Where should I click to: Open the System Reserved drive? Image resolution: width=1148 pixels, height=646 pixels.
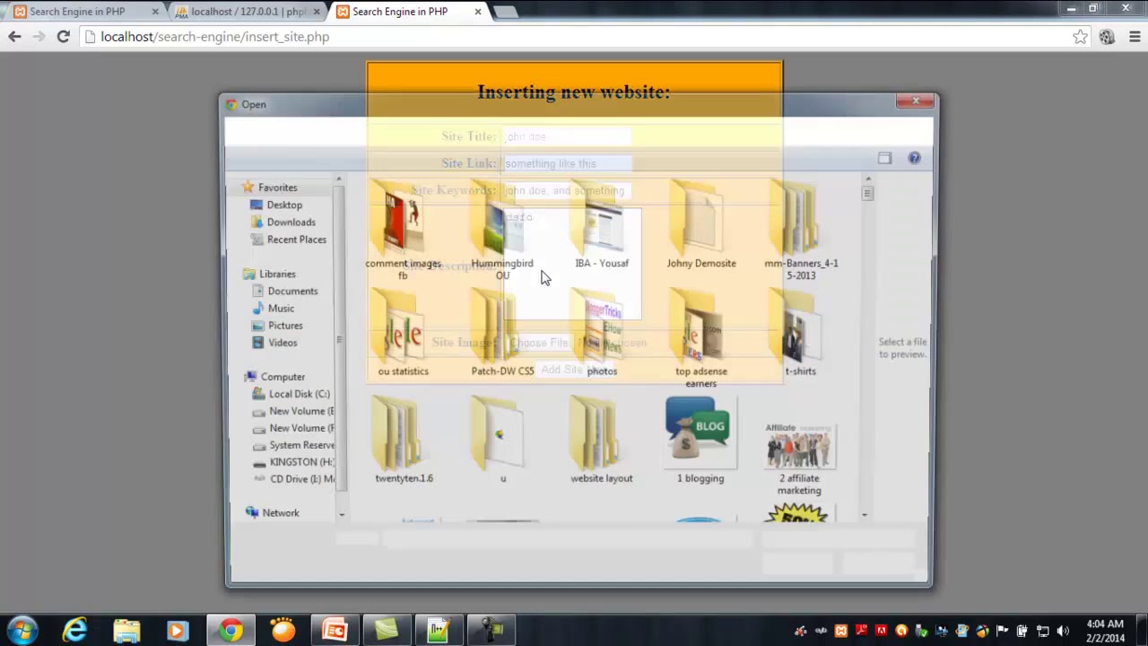[x=301, y=445]
